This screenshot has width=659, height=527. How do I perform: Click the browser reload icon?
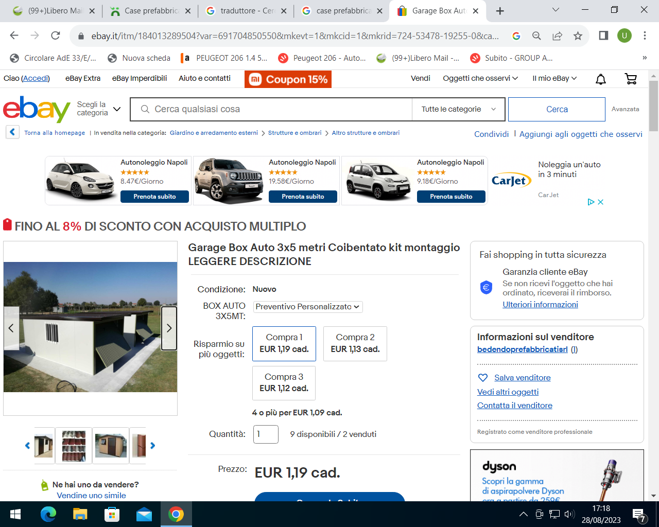pos(56,36)
